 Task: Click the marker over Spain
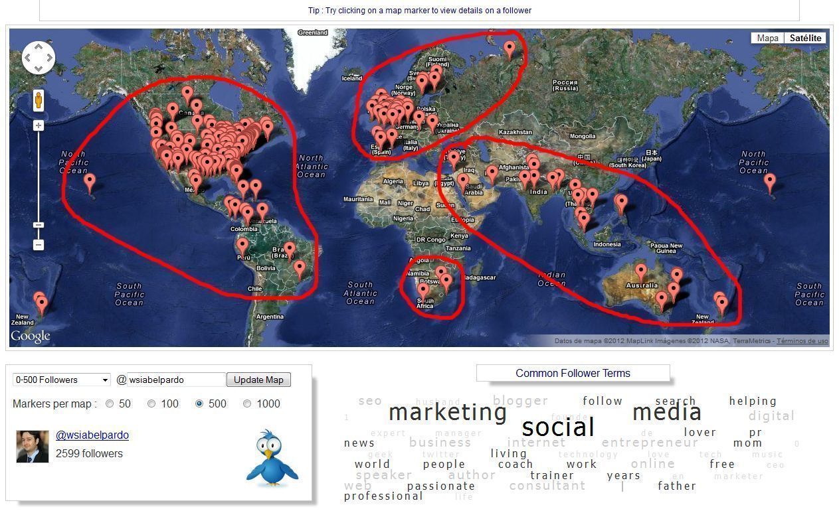click(381, 139)
